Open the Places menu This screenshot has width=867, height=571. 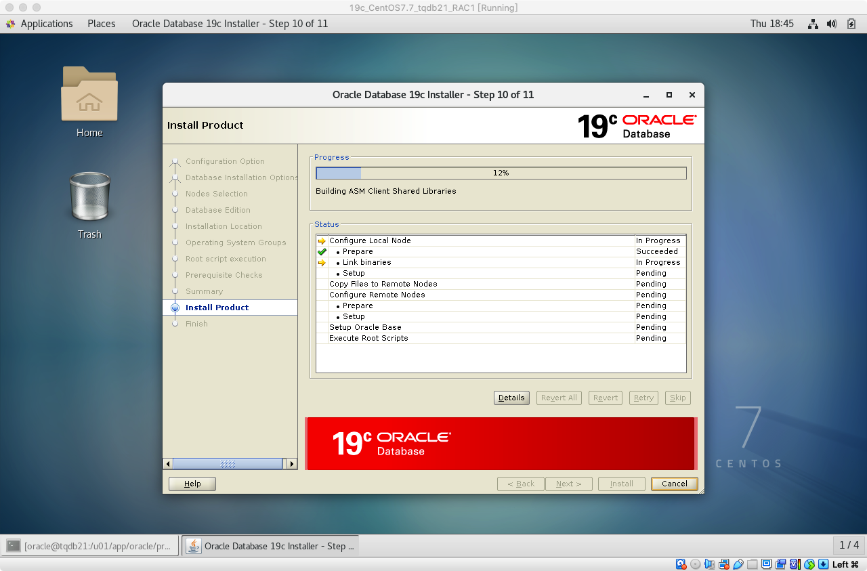click(x=102, y=24)
